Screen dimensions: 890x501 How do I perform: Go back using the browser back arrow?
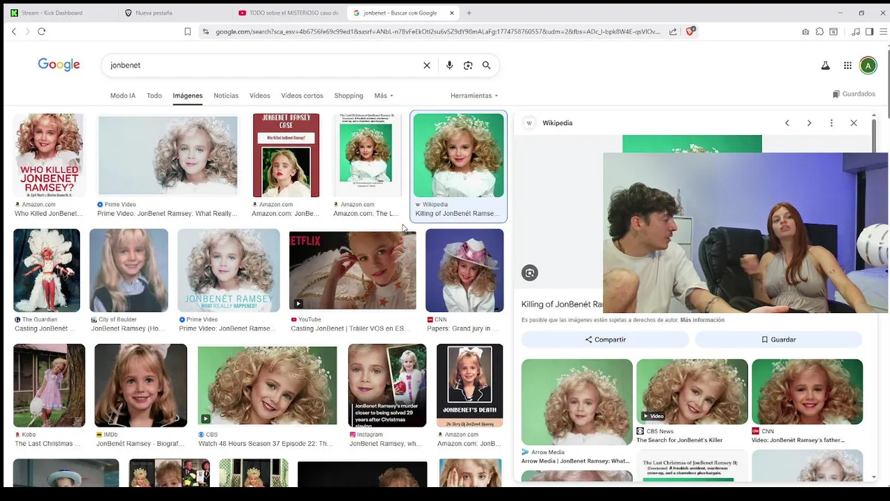click(14, 31)
